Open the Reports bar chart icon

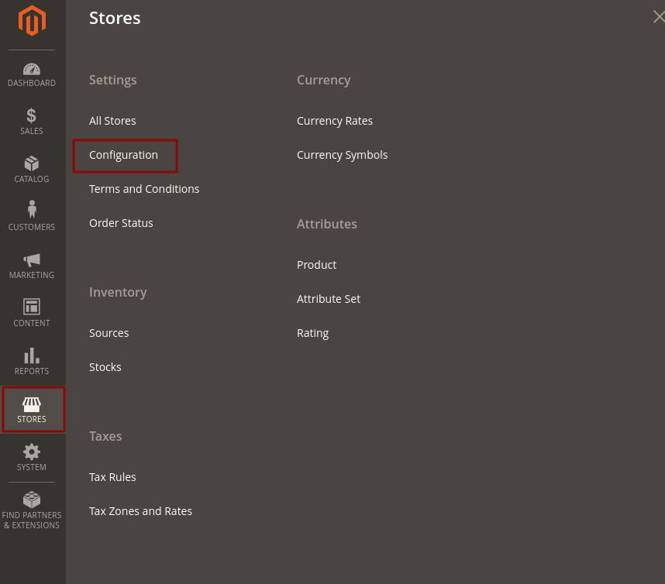pos(32,356)
